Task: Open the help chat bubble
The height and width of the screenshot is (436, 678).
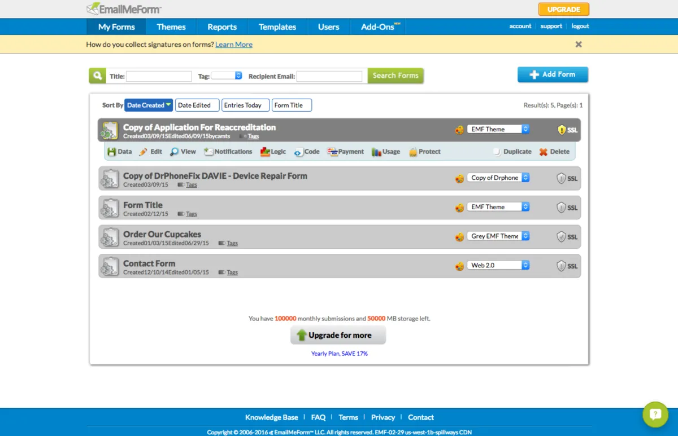Action: 655,414
